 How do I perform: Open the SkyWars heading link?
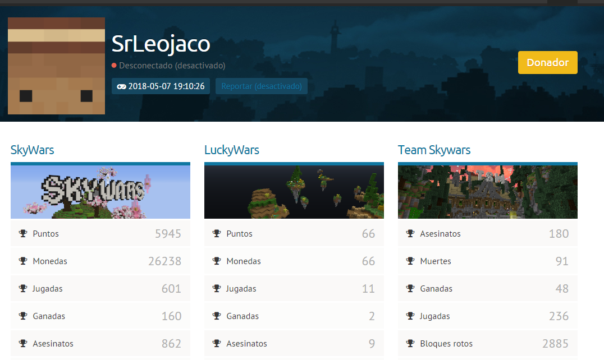coord(33,150)
